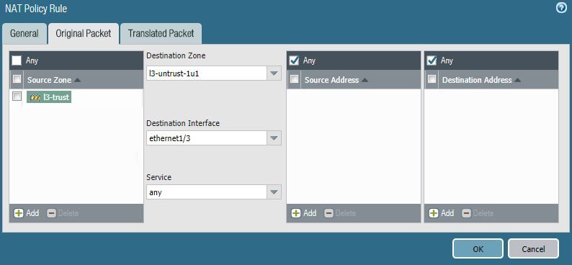
Task: Enable the Any checkbox for Source Zone
Action: 17,60
